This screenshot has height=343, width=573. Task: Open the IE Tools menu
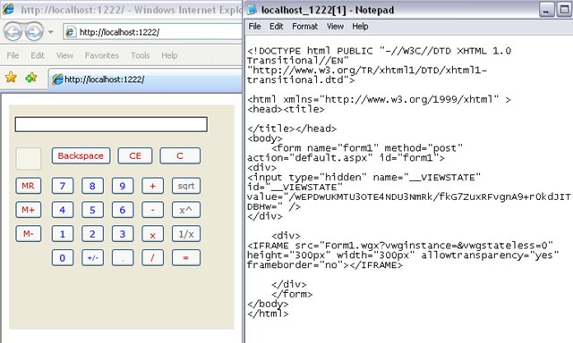(141, 55)
